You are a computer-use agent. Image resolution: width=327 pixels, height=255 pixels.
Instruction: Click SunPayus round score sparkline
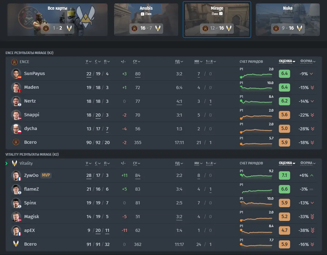[x=257, y=75]
